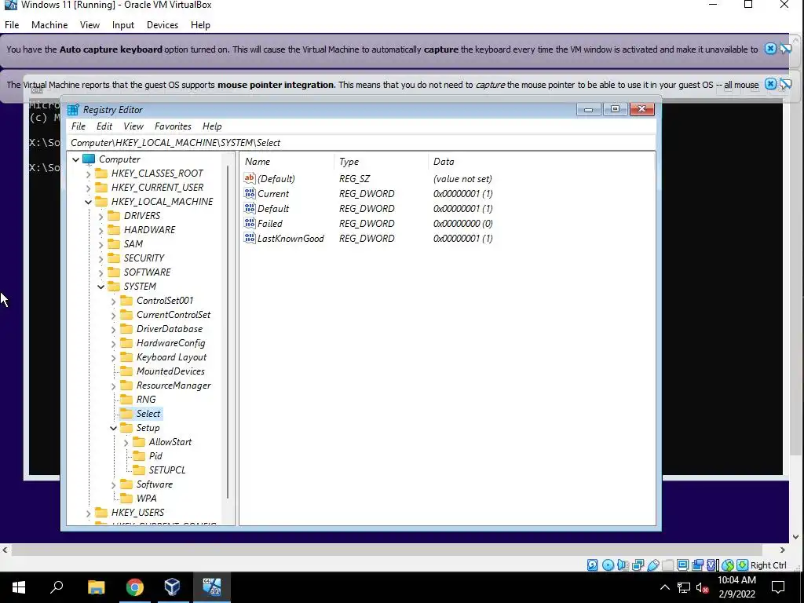This screenshot has width=804, height=603.
Task: Click the hard disk activity indicator icon
Action: (x=592, y=565)
